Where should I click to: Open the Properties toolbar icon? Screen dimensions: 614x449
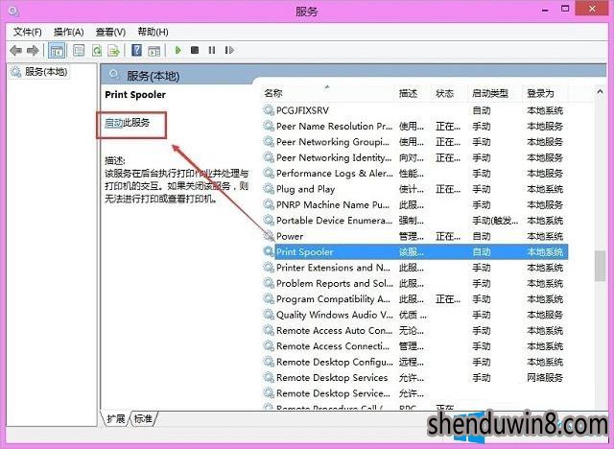click(x=79, y=50)
